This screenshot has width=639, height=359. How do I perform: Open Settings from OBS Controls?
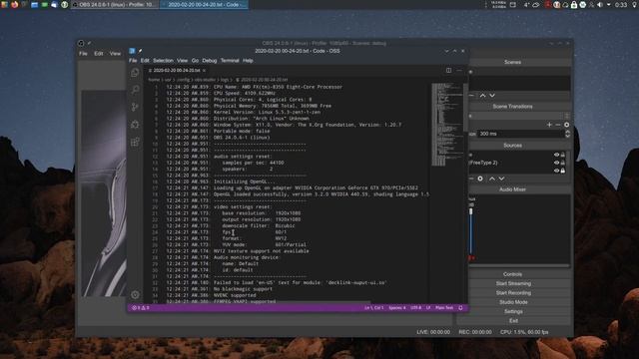(513, 312)
